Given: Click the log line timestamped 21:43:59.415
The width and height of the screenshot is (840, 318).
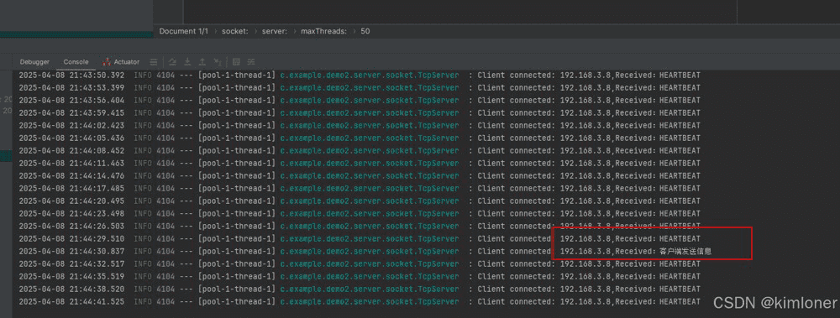Looking at the screenshot, I should [x=360, y=113].
